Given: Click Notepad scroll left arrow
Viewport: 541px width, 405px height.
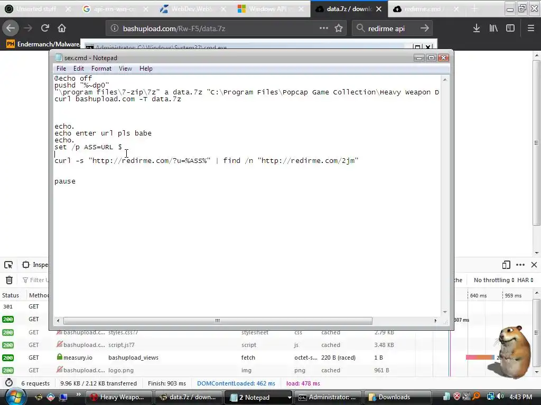Looking at the screenshot, I should coord(58,321).
